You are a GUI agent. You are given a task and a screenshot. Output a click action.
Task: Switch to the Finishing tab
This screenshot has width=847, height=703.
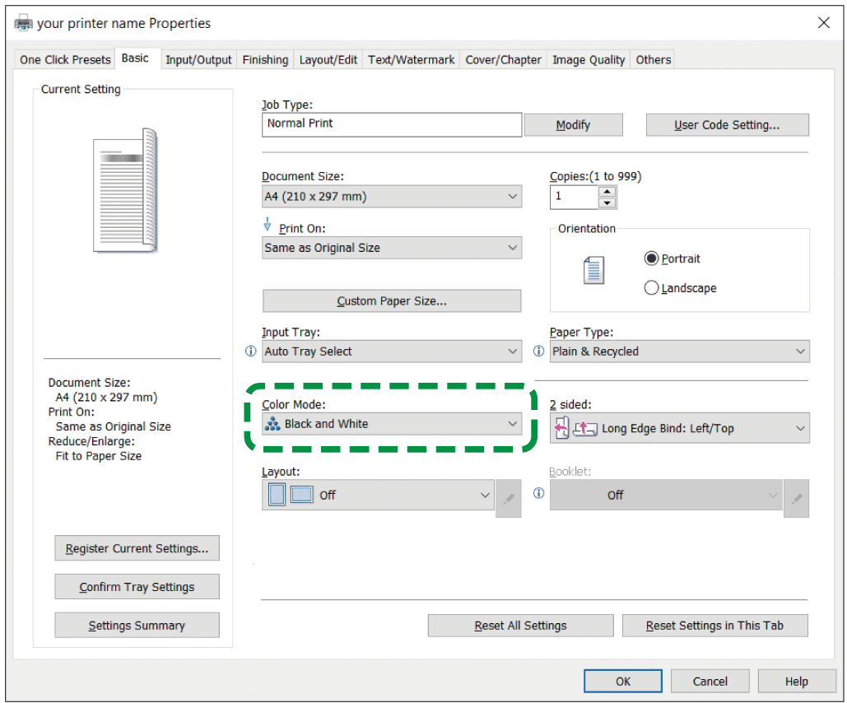pos(265,59)
